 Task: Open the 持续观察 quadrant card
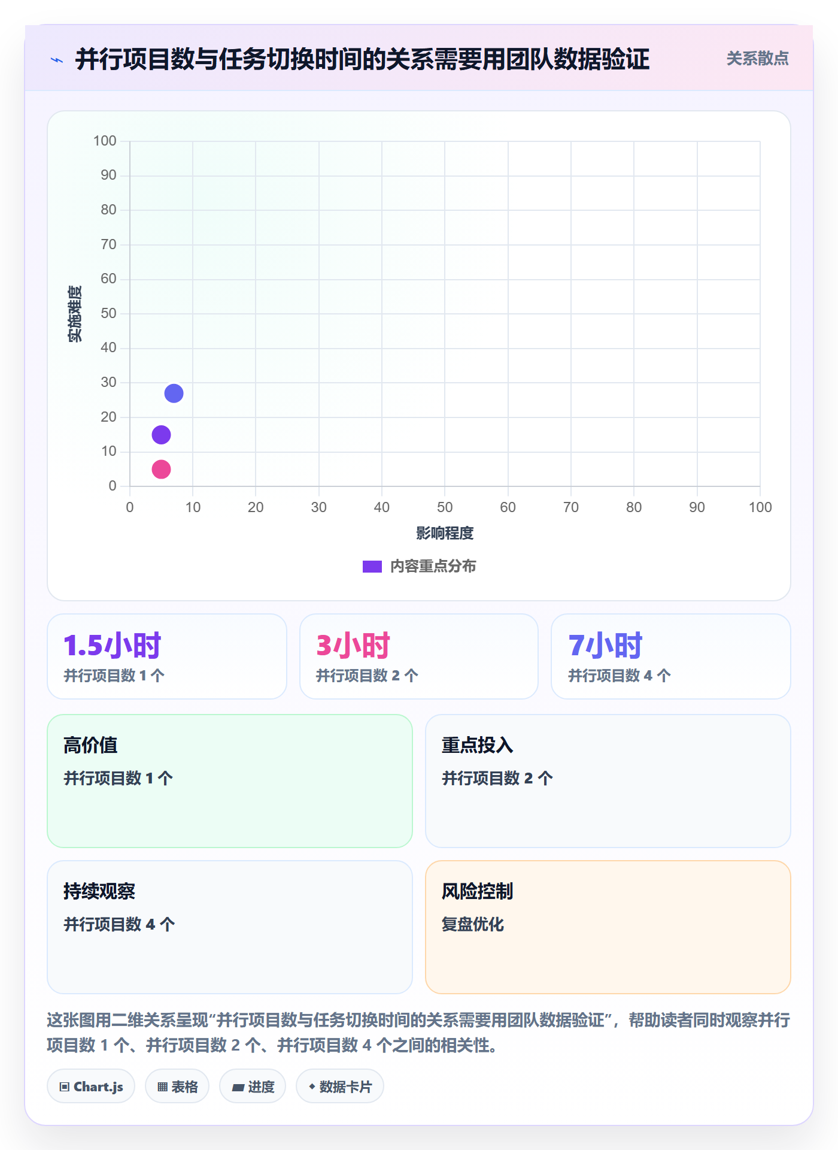point(230,927)
